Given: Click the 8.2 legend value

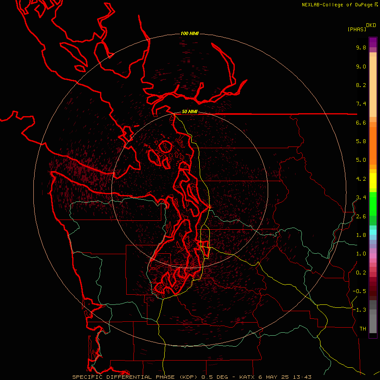Looking at the screenshot, I should pyautogui.click(x=361, y=85).
